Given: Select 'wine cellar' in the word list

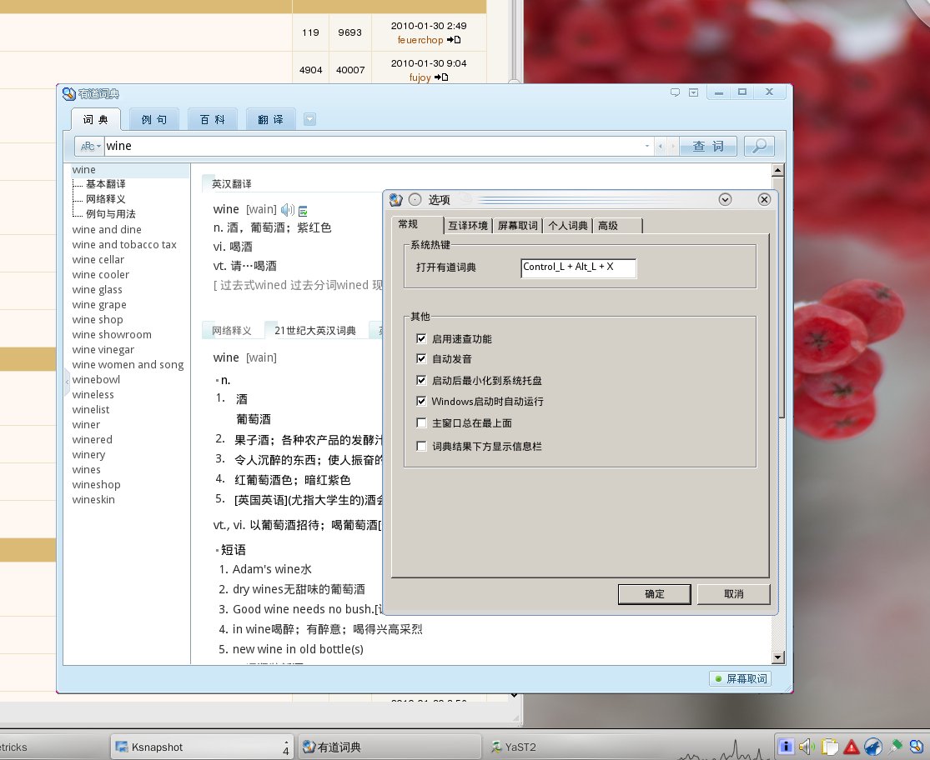Looking at the screenshot, I should tap(98, 259).
